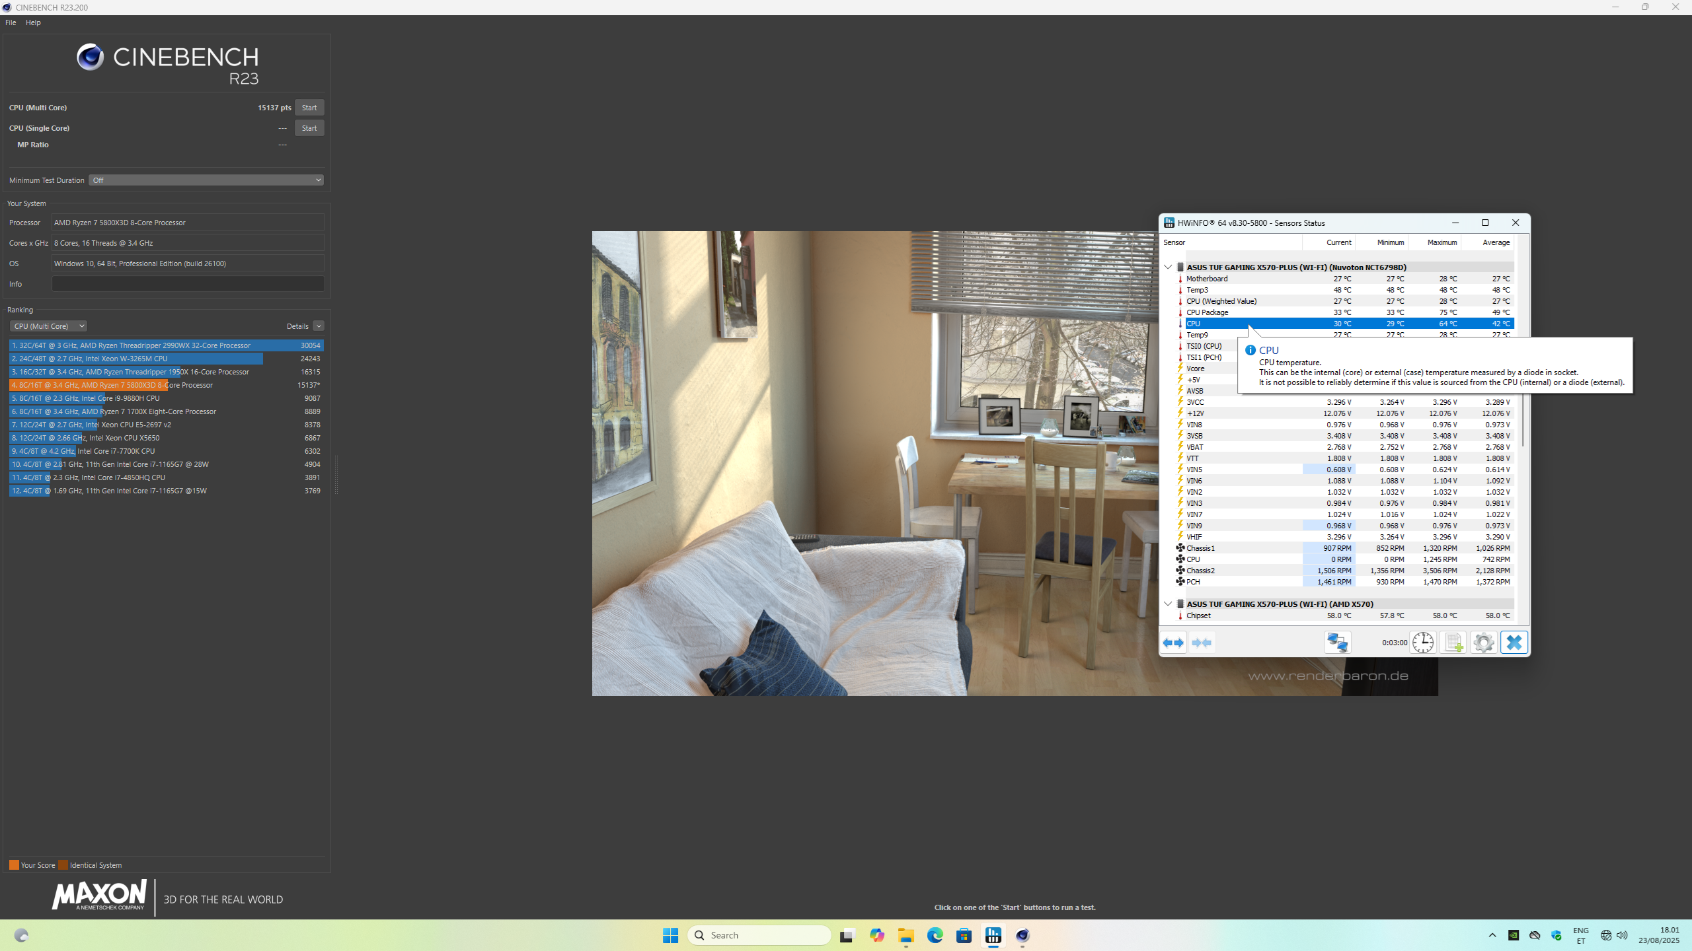Click Vcore lightning voltage icon

point(1180,369)
